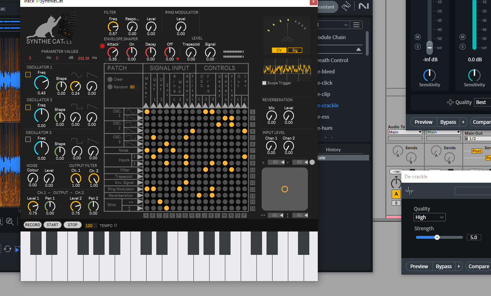491x296 pixels.
Task: Enable the Oscillator 1 checkbox
Action: coord(28,75)
